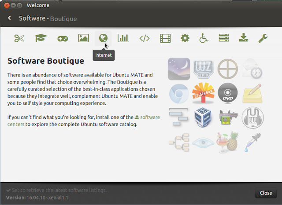The height and width of the screenshot is (205, 282).
Task: Click the 'Software - Boutique' header title
Action: 48,18
